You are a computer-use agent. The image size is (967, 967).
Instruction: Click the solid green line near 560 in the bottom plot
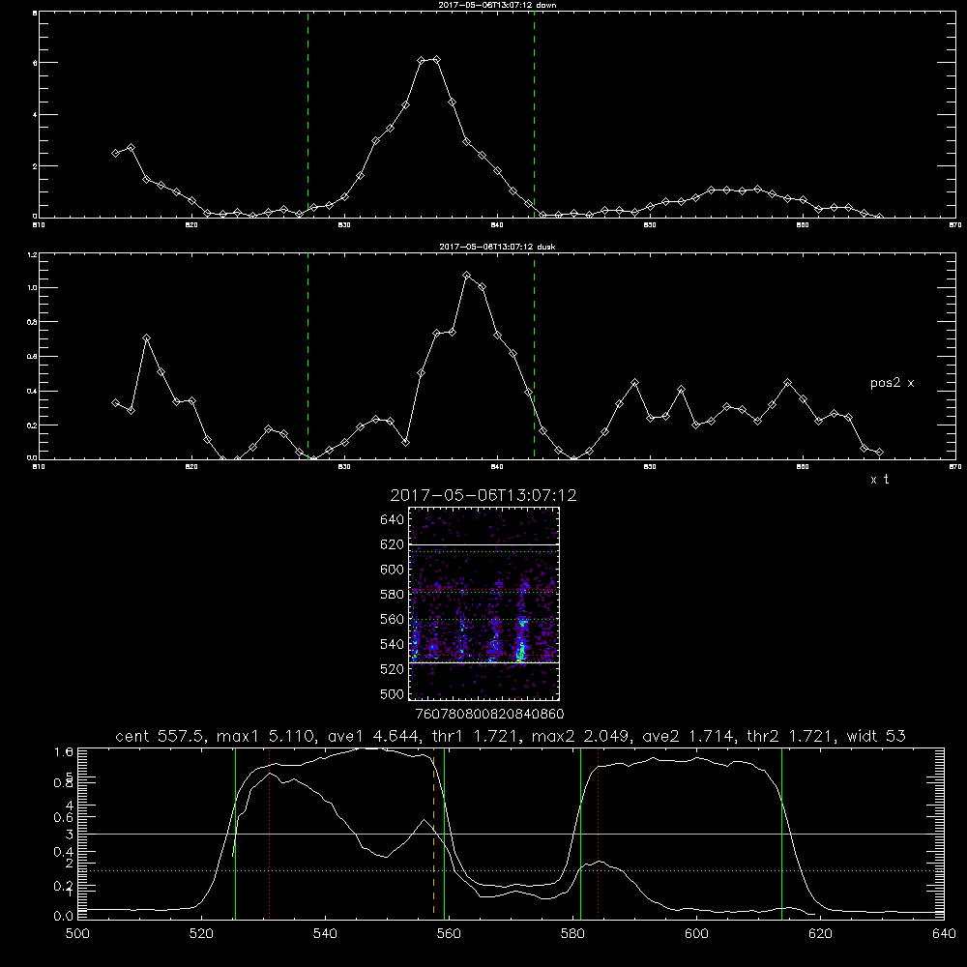point(444,833)
